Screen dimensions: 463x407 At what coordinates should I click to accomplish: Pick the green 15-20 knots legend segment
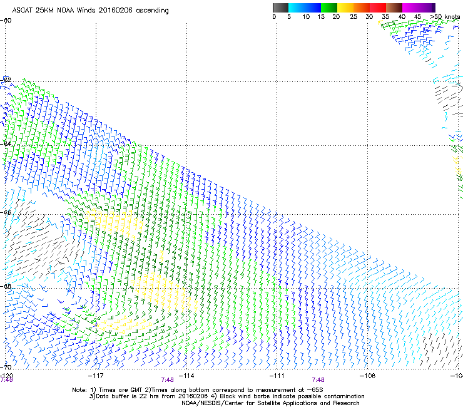click(329, 8)
